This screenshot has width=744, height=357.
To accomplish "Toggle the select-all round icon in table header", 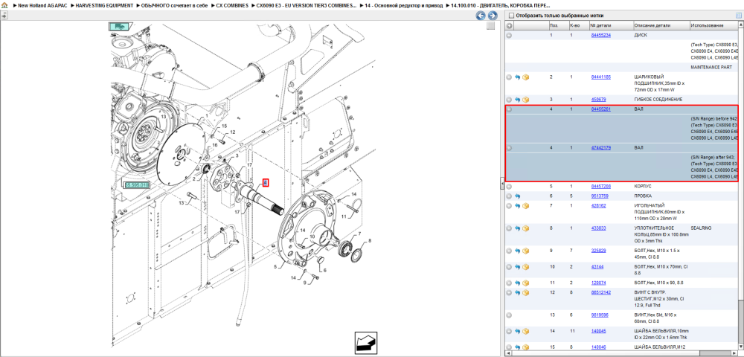I will click(509, 25).
